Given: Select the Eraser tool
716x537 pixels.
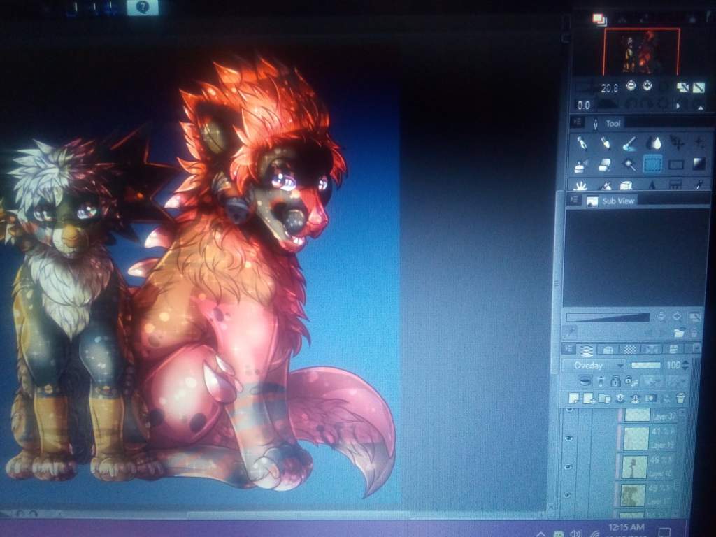Looking at the screenshot, I should pyautogui.click(x=605, y=165).
